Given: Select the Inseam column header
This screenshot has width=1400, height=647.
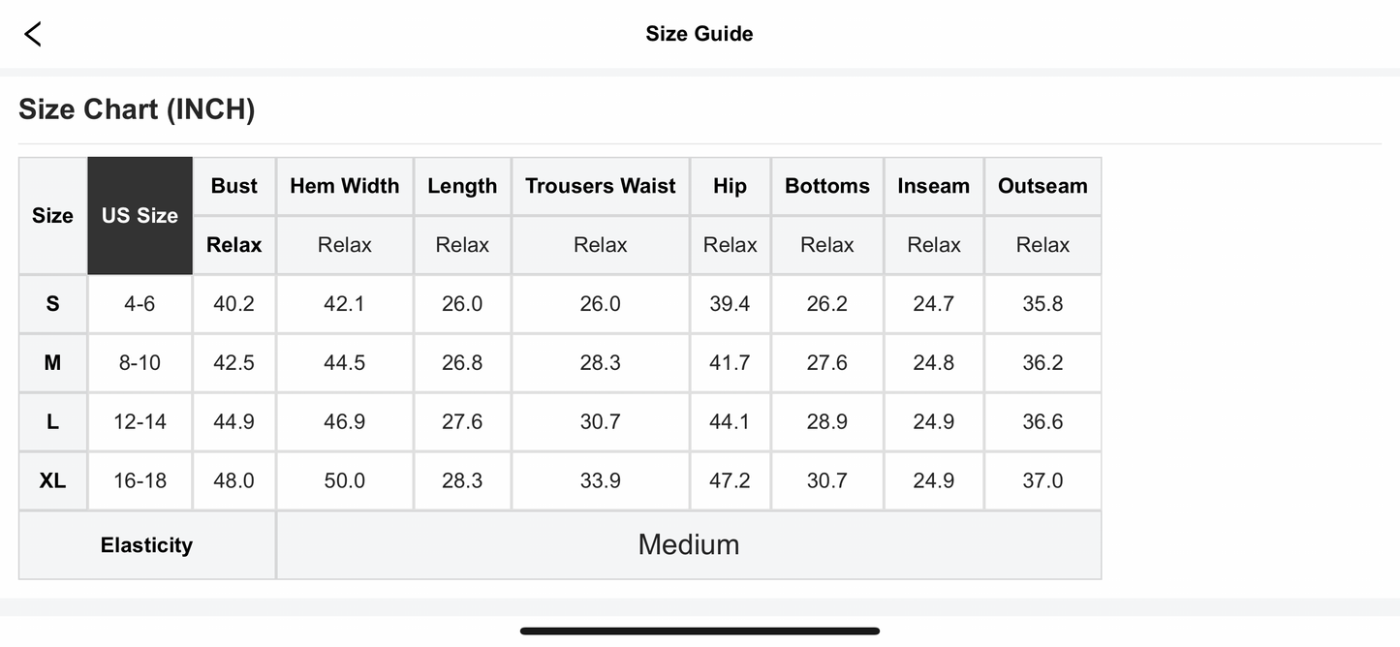Looking at the screenshot, I should click(x=933, y=186).
